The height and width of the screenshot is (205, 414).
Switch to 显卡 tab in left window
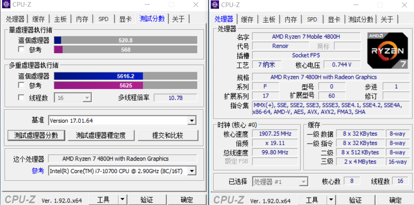click(x=125, y=19)
